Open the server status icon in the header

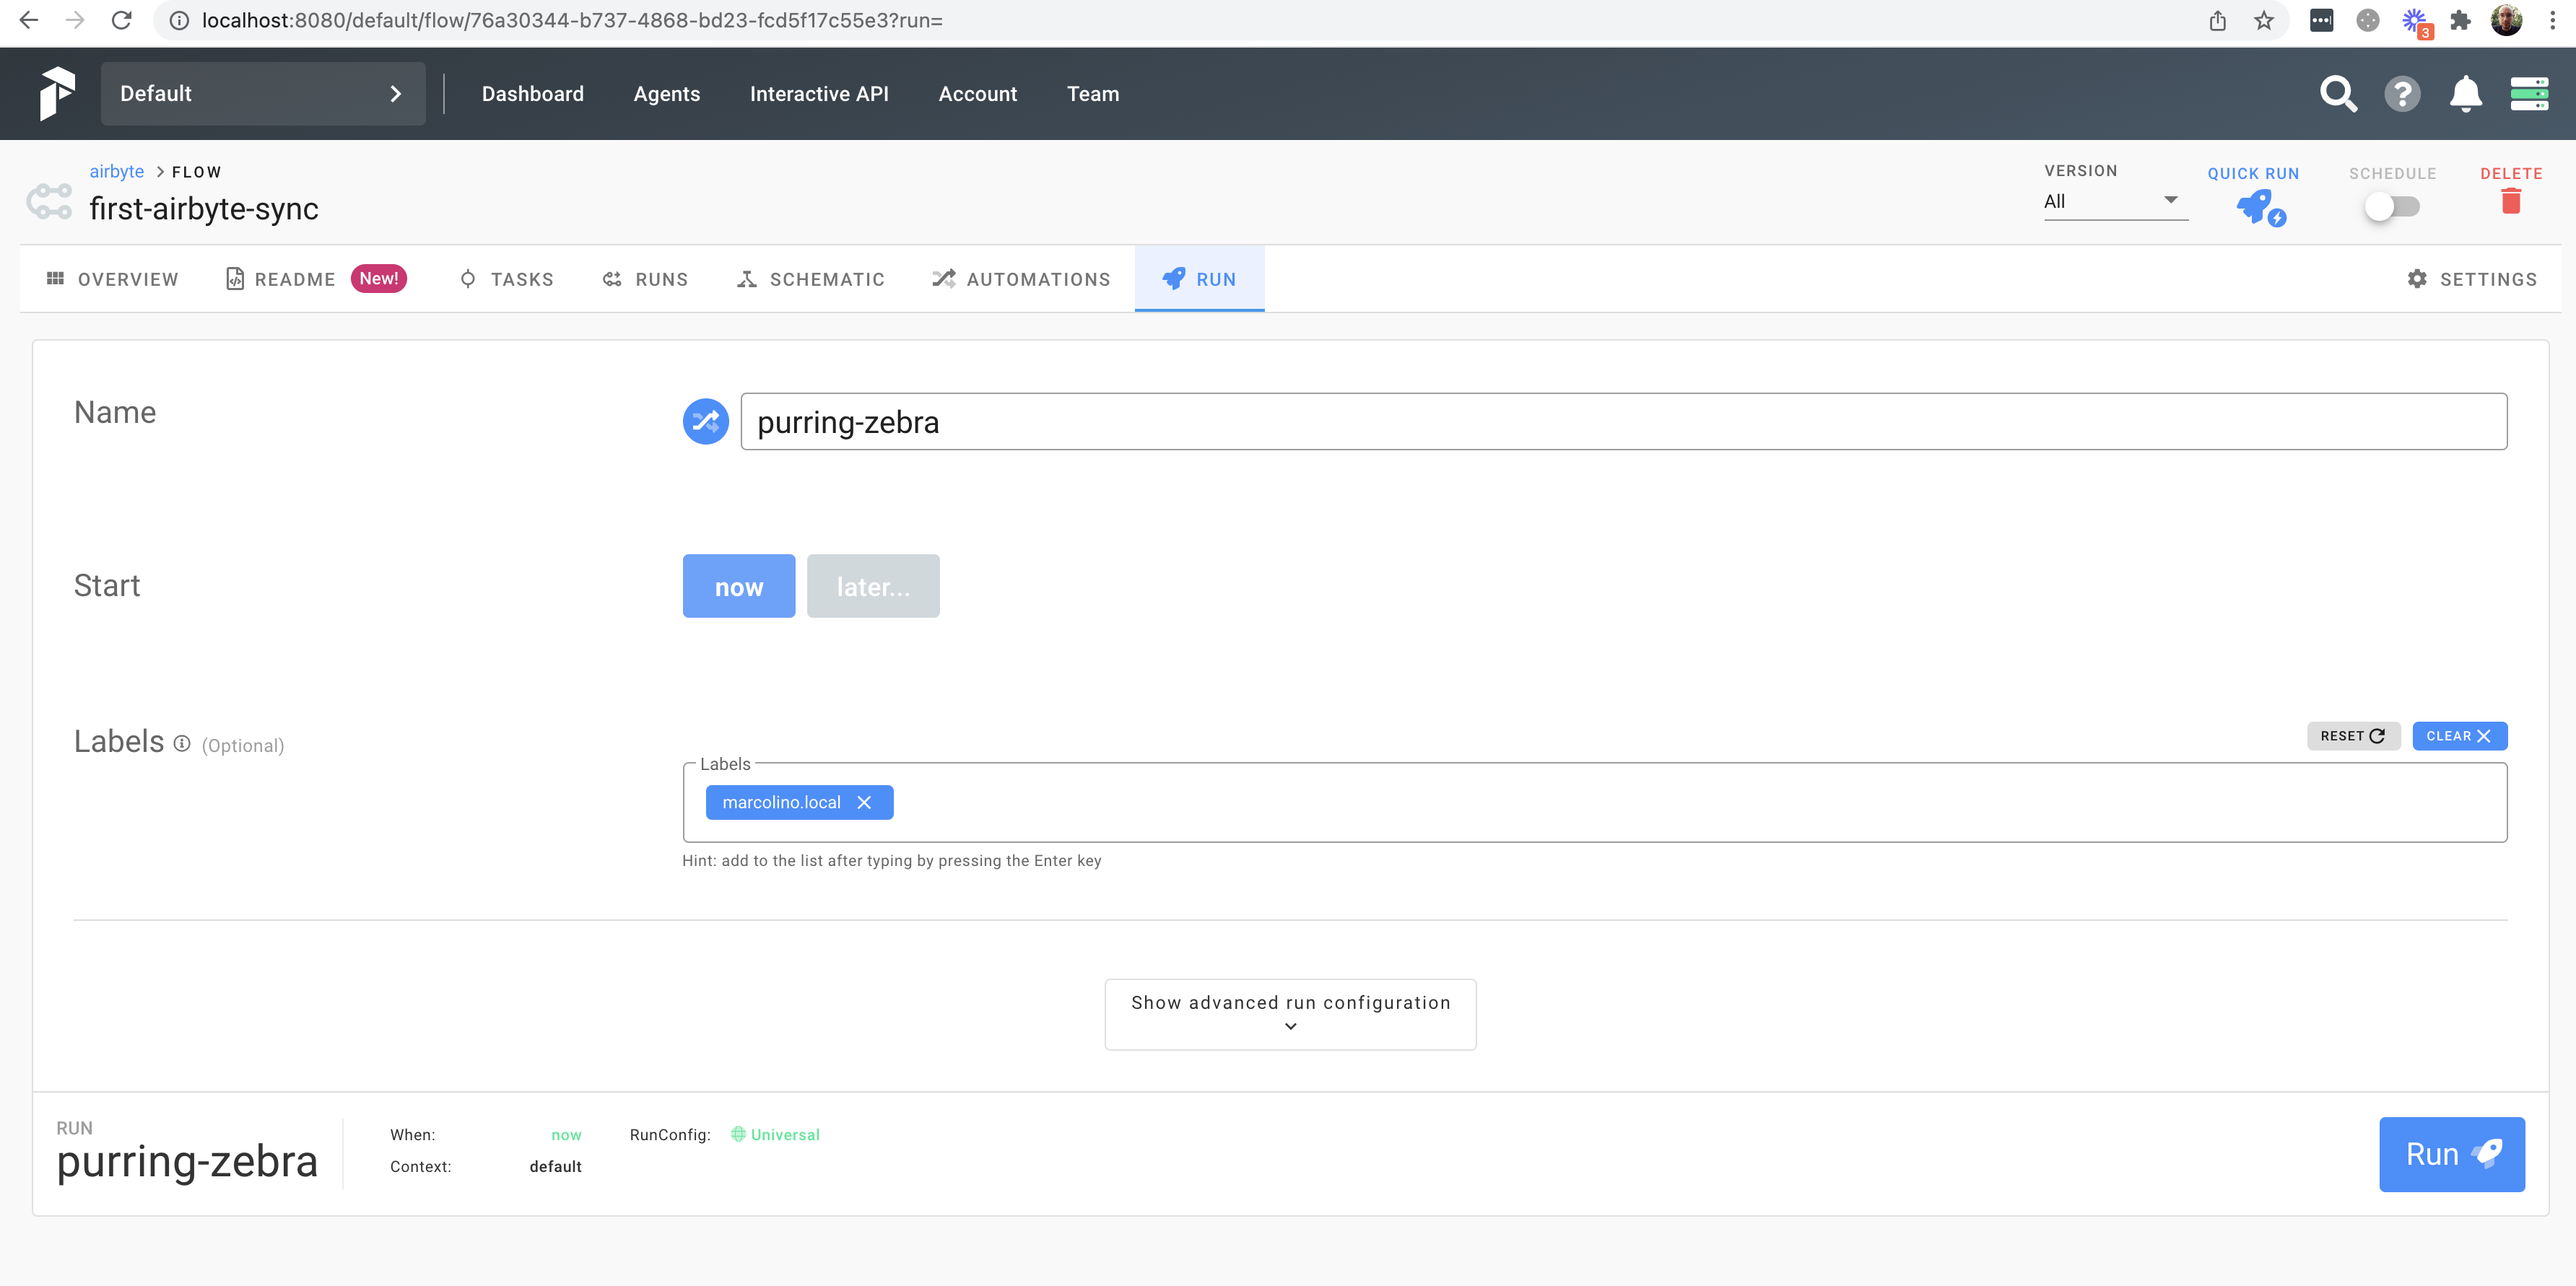(x=2528, y=94)
